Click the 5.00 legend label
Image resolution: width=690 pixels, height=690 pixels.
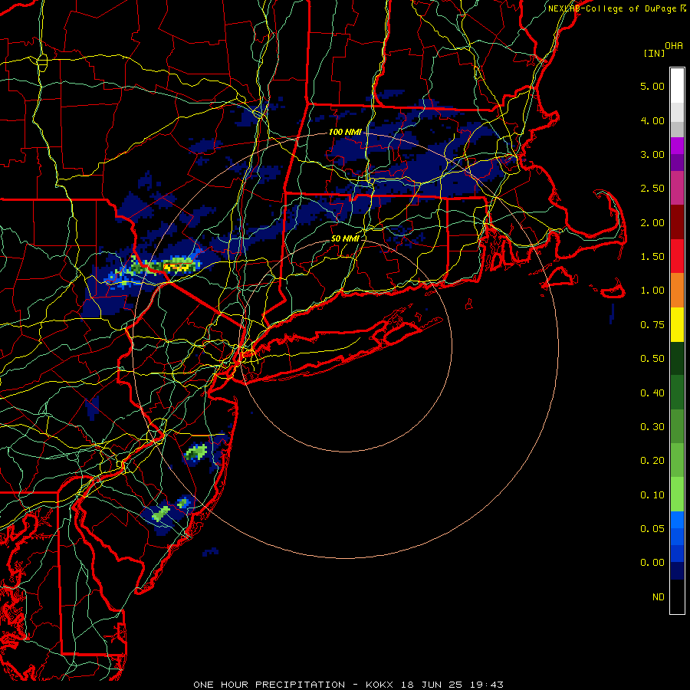point(652,86)
